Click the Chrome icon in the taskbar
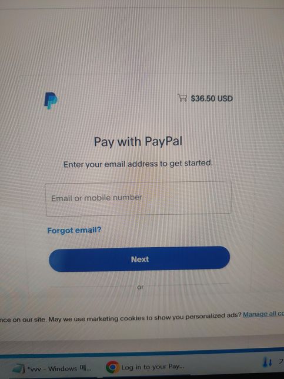284x379 pixels. [x=112, y=367]
